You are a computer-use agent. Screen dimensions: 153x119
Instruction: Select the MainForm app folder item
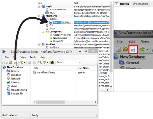coord(51,16)
